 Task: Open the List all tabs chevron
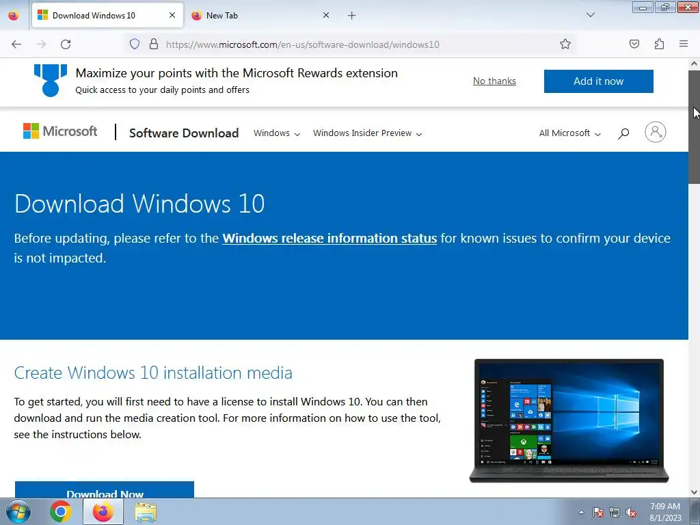[x=590, y=15]
